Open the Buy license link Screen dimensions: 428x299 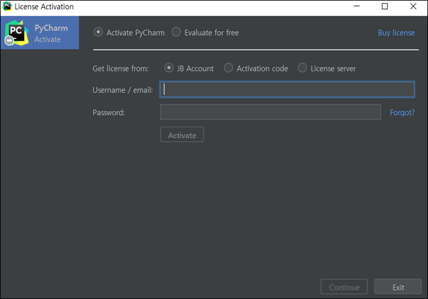[x=396, y=33]
